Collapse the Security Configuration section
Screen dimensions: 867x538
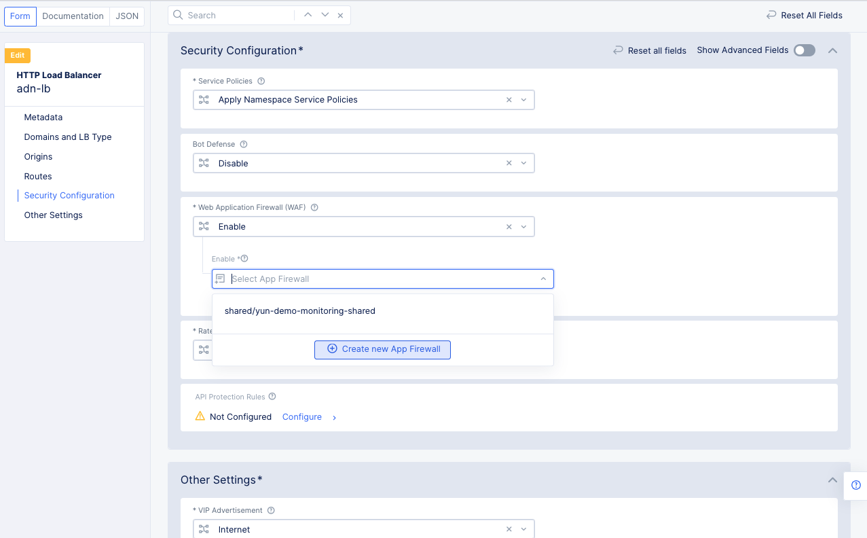[832, 50]
